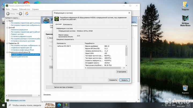
Task: Open the Home icon in NVIDIA toolbar
Action: point(27,14)
